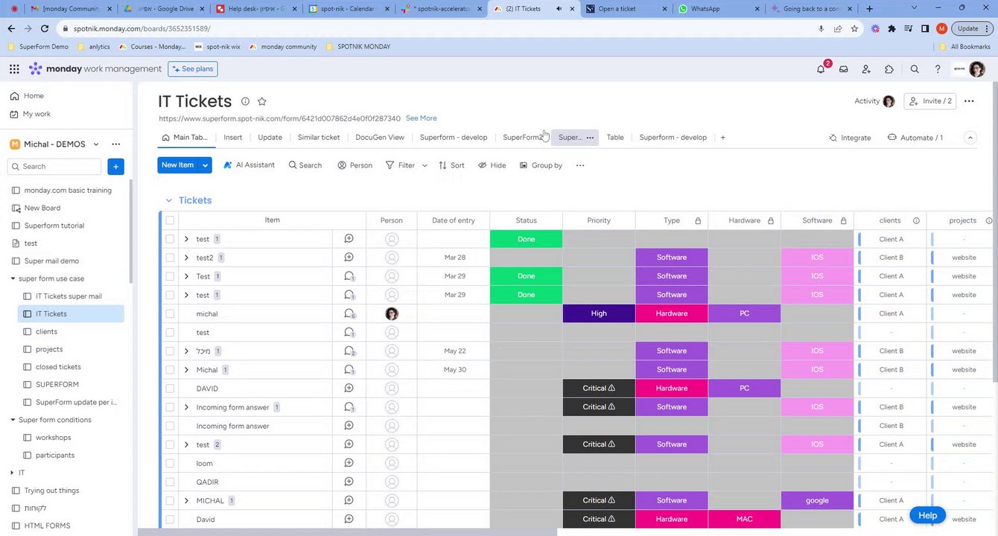This screenshot has height=536, width=998.
Task: Click the clients column info icon
Action: click(916, 220)
